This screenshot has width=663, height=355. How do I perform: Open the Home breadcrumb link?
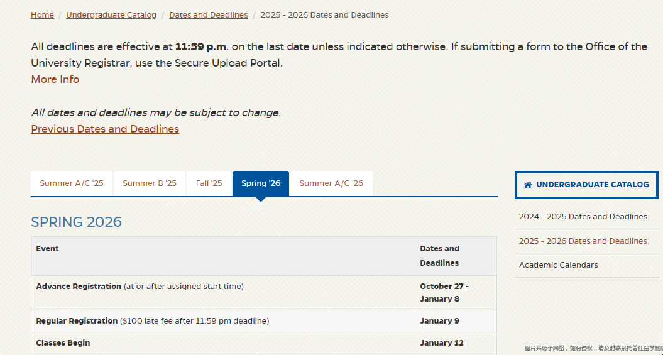click(x=42, y=15)
